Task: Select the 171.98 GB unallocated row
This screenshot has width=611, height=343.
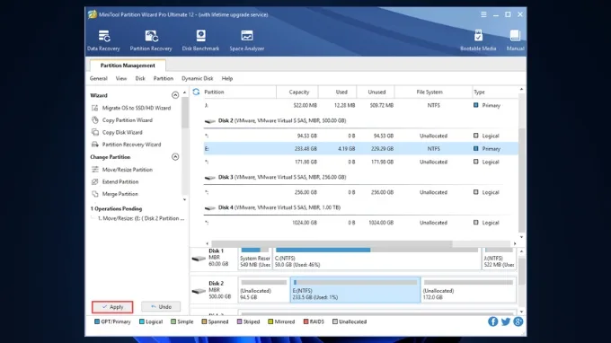Action: [361, 162]
